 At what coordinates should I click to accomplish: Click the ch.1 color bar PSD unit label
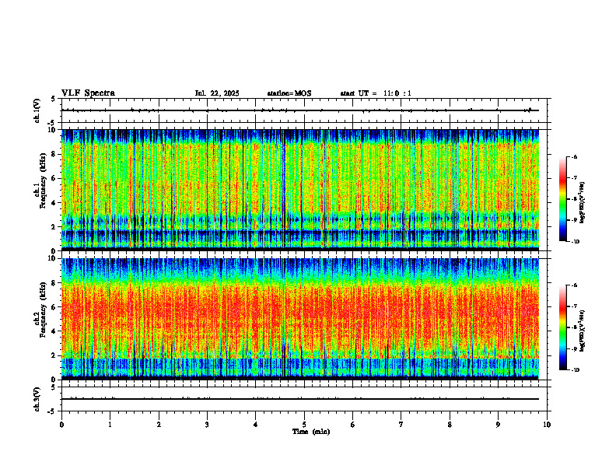(x=583, y=203)
